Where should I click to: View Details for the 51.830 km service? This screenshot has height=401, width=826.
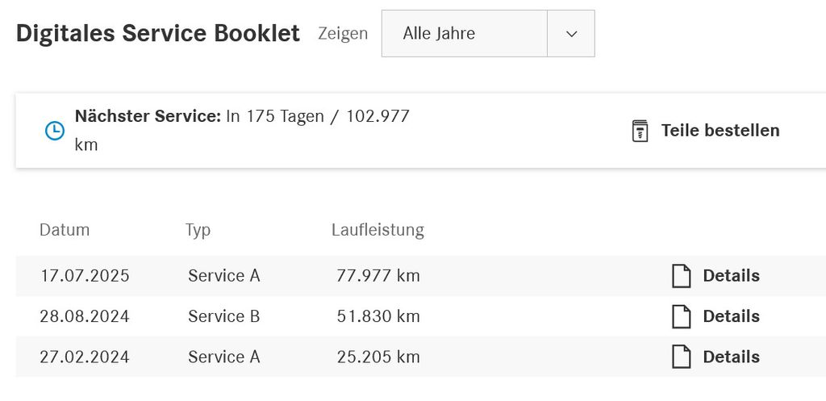[731, 316]
